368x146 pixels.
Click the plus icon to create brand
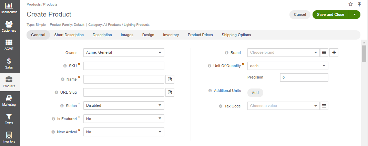pyautogui.click(x=334, y=53)
